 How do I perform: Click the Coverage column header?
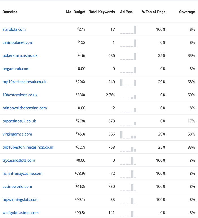pyautogui.click(x=187, y=12)
